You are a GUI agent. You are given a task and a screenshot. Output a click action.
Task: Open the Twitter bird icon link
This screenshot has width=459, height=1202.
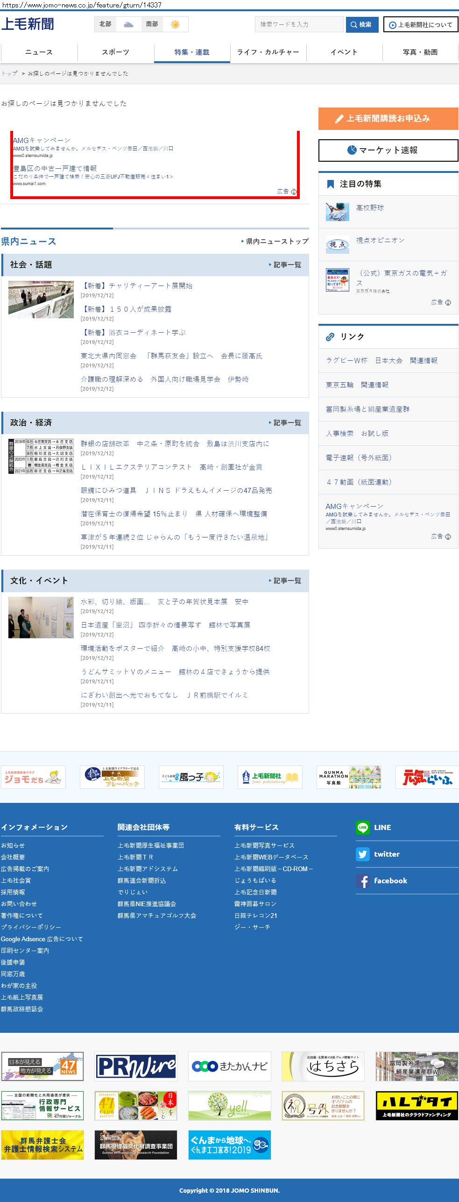click(362, 854)
